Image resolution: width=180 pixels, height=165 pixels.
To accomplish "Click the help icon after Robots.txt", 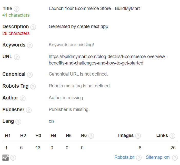I will click(139, 158).
